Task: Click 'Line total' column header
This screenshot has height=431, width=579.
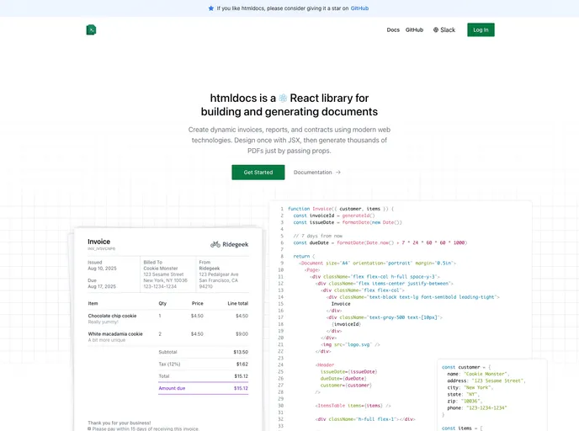Action: click(238, 304)
